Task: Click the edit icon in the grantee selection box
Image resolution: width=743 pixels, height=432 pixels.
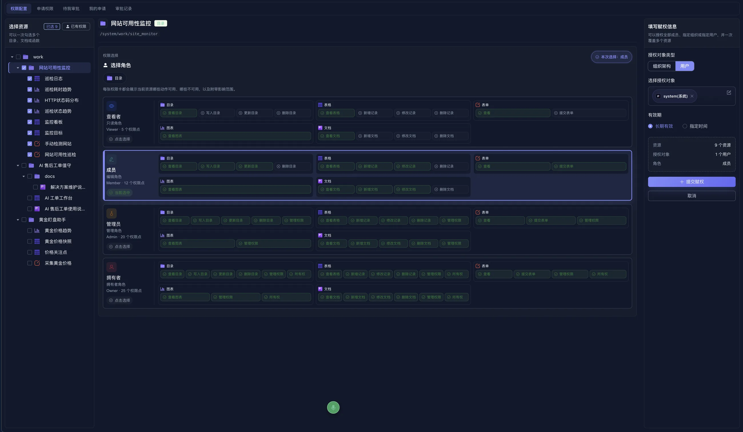Action: coord(729,93)
